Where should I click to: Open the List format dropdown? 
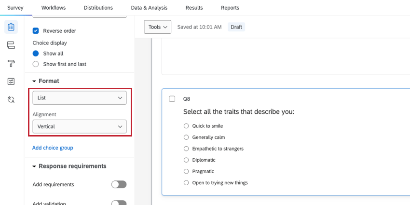pyautogui.click(x=80, y=98)
